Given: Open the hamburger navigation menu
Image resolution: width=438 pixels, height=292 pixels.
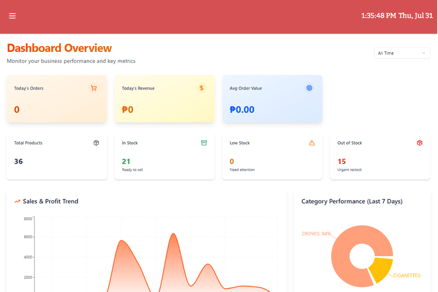Looking at the screenshot, I should point(12,16).
